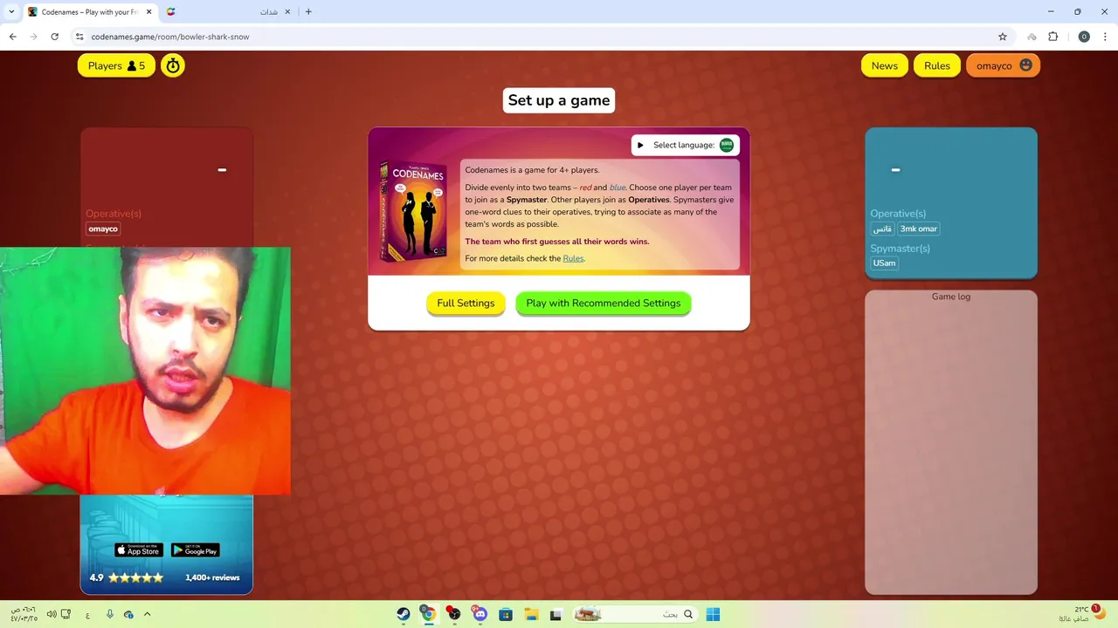Click the Google Play download badge
The width and height of the screenshot is (1118, 628).
point(195,550)
